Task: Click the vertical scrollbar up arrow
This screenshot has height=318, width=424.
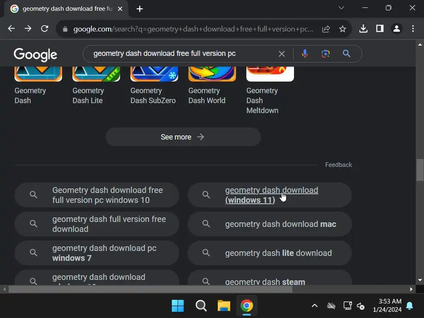Action: [420, 44]
